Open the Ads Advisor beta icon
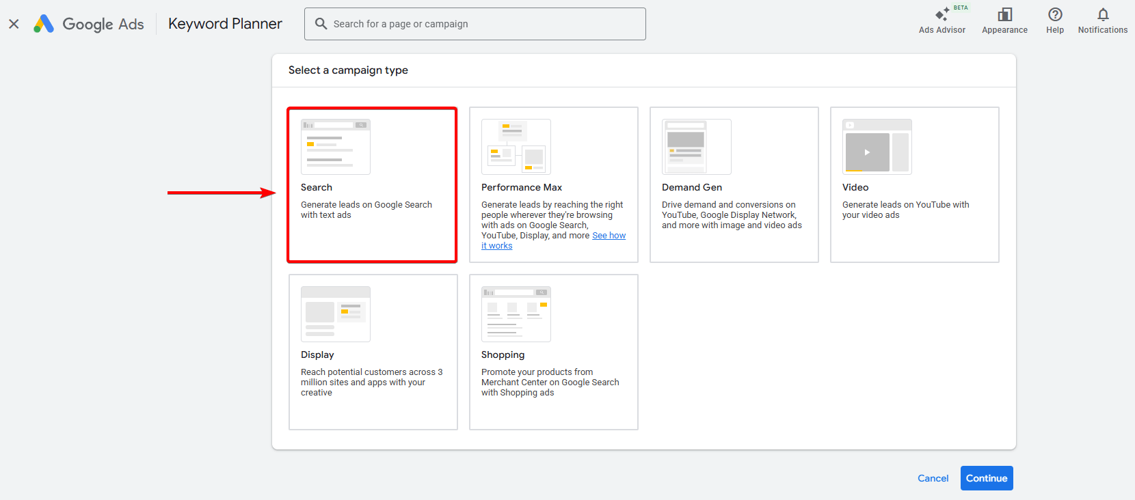 942,15
